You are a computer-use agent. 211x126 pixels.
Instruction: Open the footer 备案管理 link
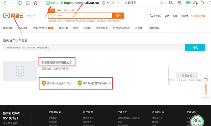(87, 122)
